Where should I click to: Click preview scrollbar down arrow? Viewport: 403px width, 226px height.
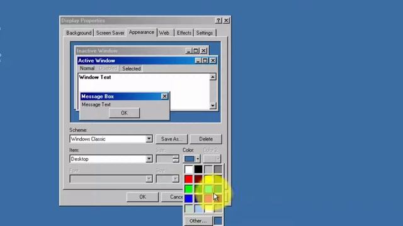(x=213, y=105)
